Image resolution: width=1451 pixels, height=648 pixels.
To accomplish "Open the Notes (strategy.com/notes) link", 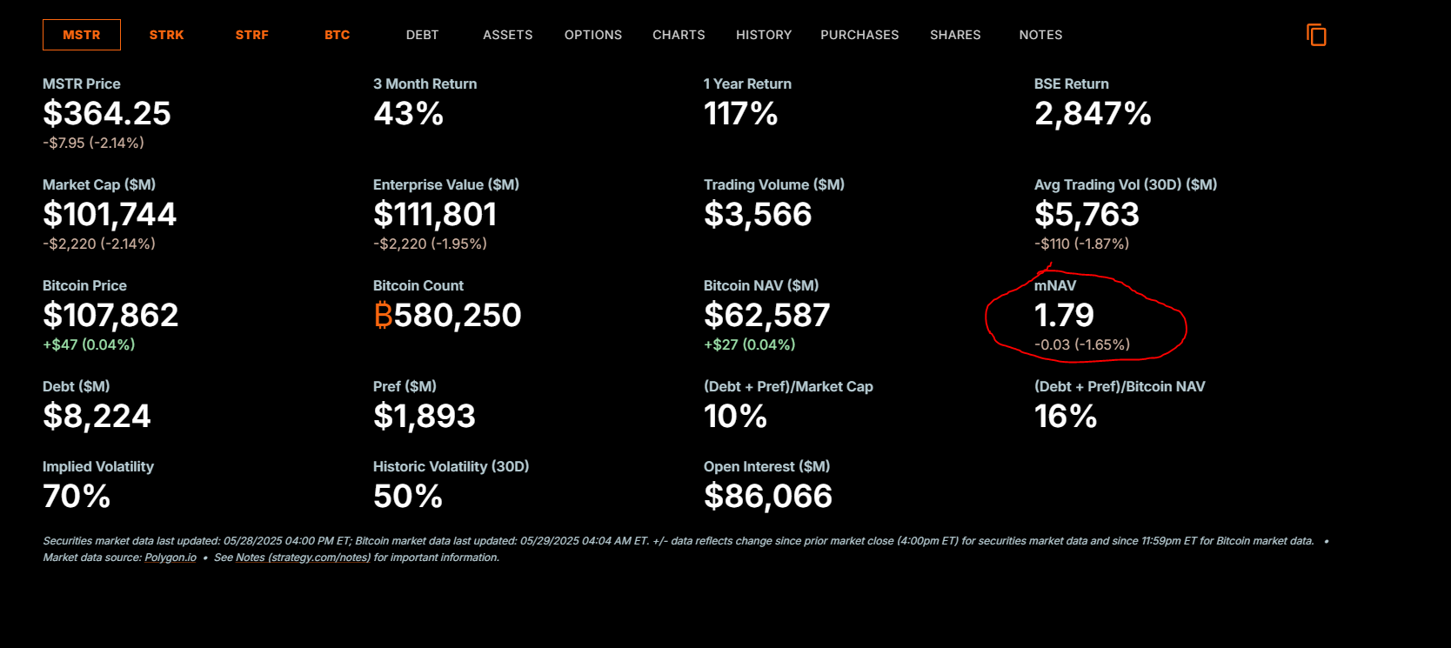I will pos(303,558).
